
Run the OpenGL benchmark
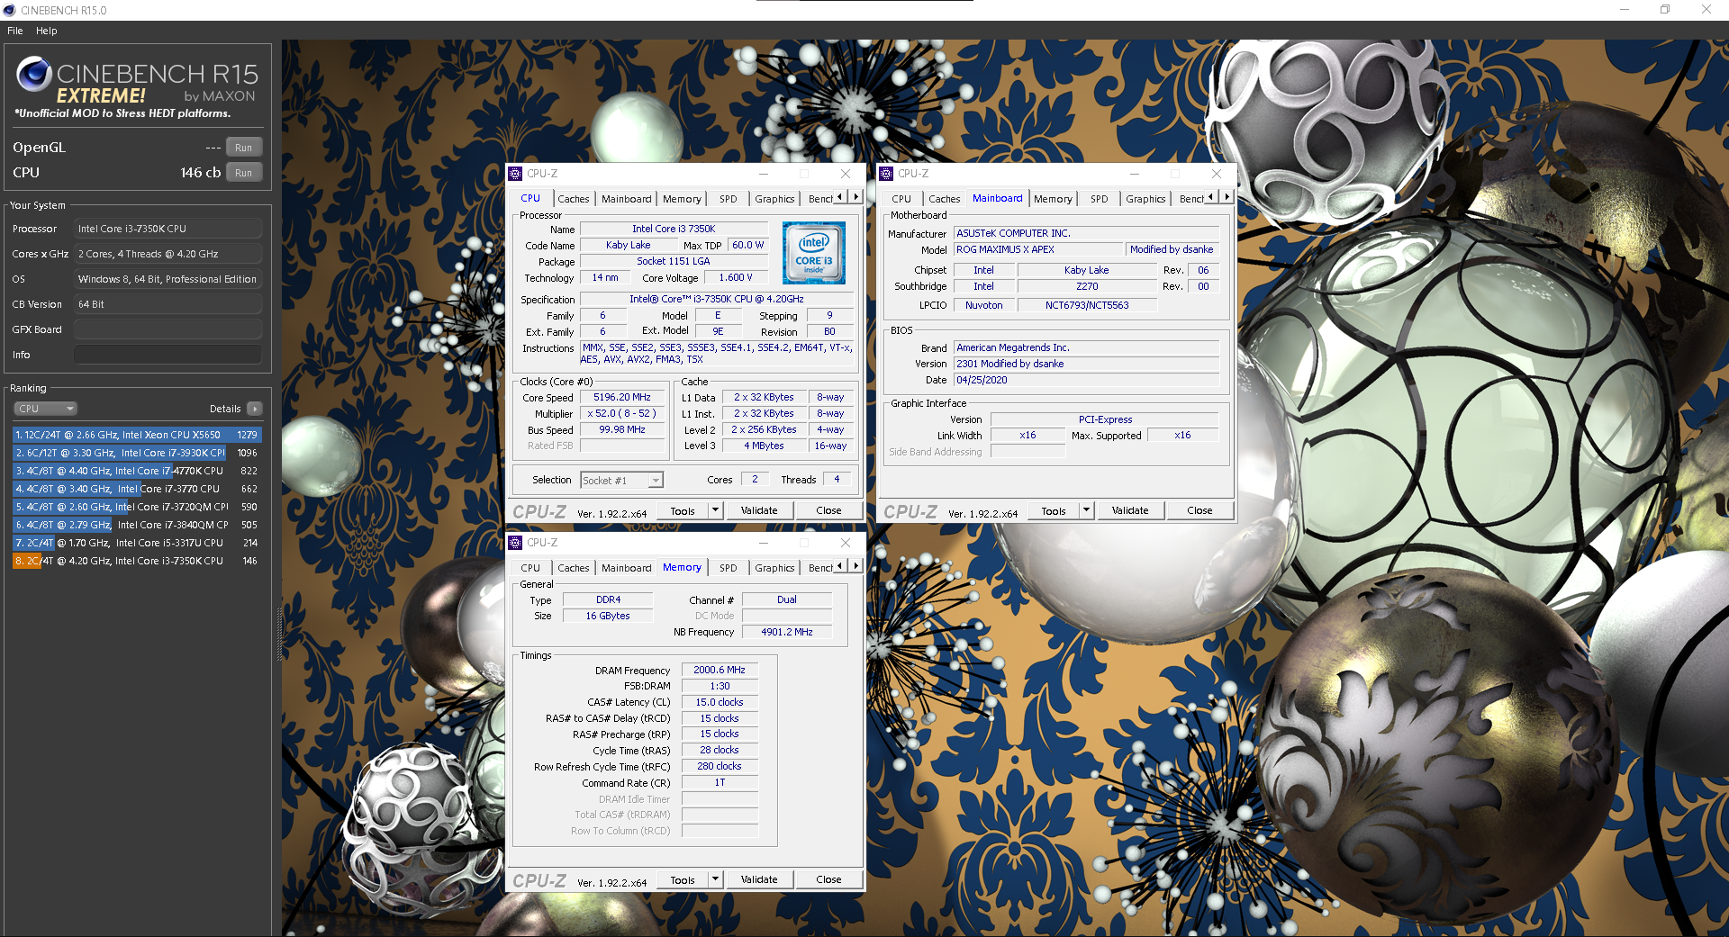coord(243,148)
